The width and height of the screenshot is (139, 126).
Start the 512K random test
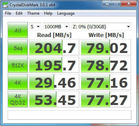pos(18,65)
